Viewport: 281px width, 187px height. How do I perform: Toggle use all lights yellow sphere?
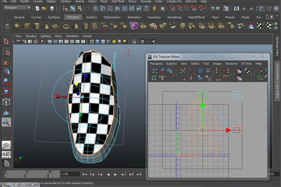click(114, 42)
